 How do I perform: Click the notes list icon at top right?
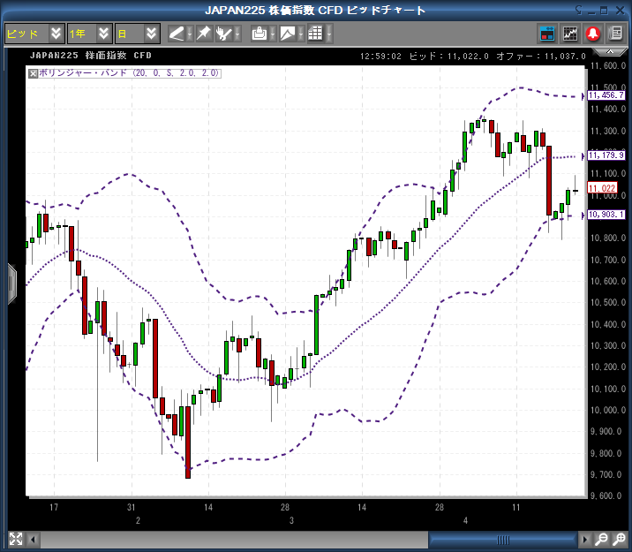coord(615,34)
